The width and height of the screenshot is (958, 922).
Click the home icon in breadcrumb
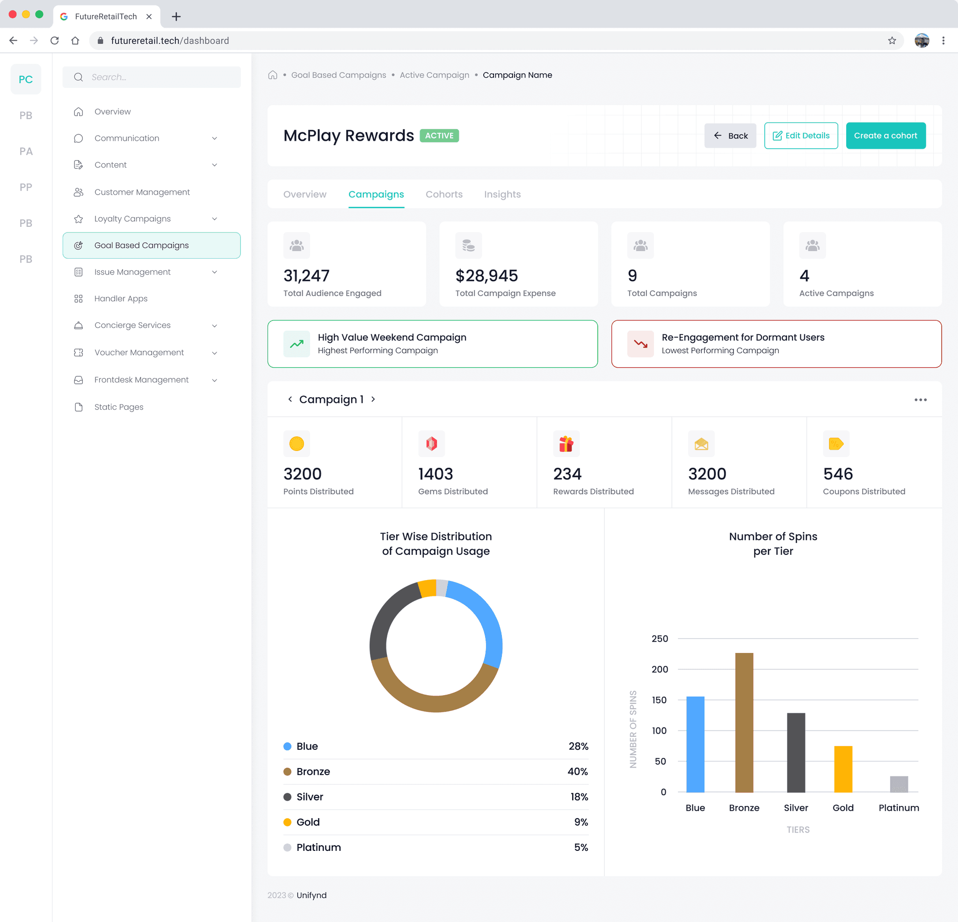[x=273, y=75]
